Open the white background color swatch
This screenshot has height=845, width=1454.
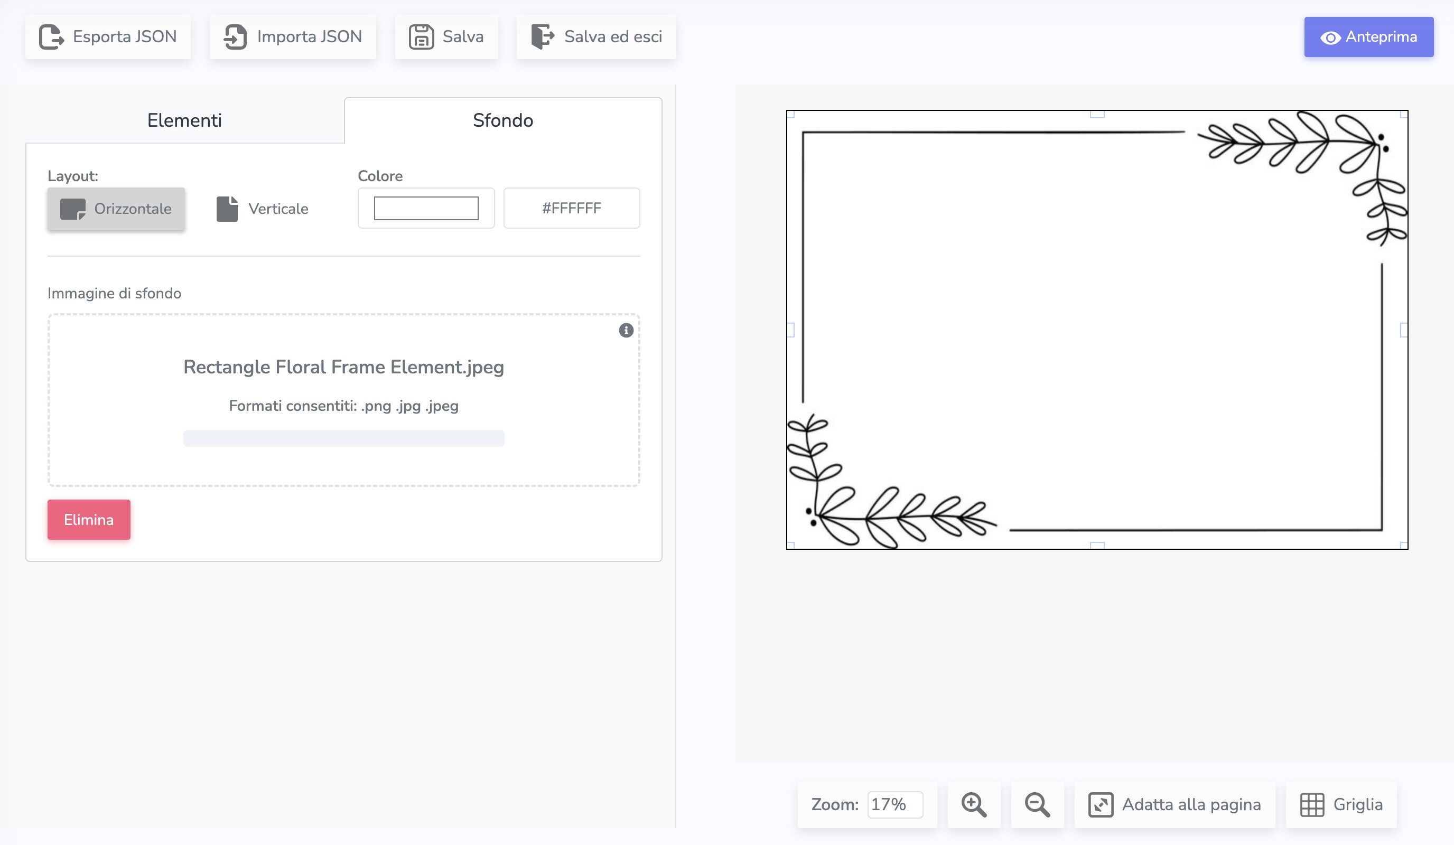coord(426,208)
